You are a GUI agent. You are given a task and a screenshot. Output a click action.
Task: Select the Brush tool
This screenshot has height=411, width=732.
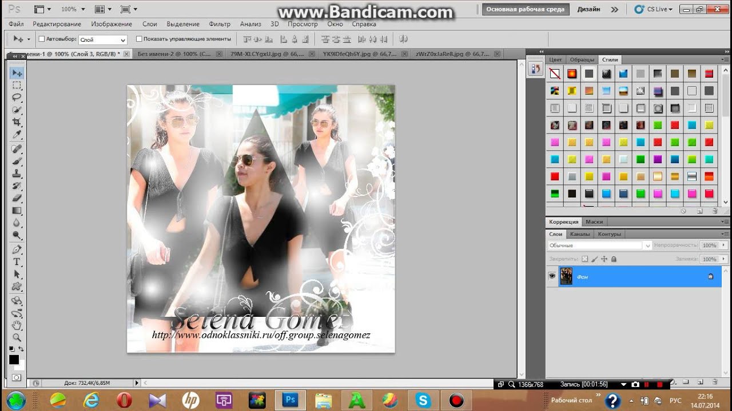pos(17,162)
